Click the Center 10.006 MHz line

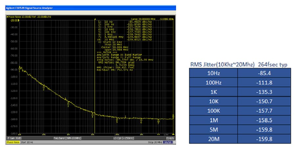click(x=115, y=47)
